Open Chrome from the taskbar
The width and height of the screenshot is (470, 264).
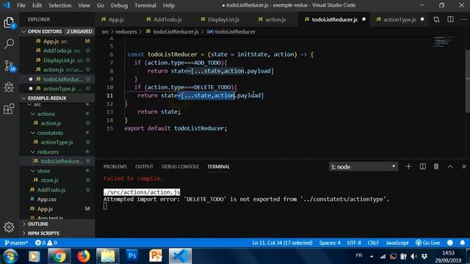coord(59,256)
